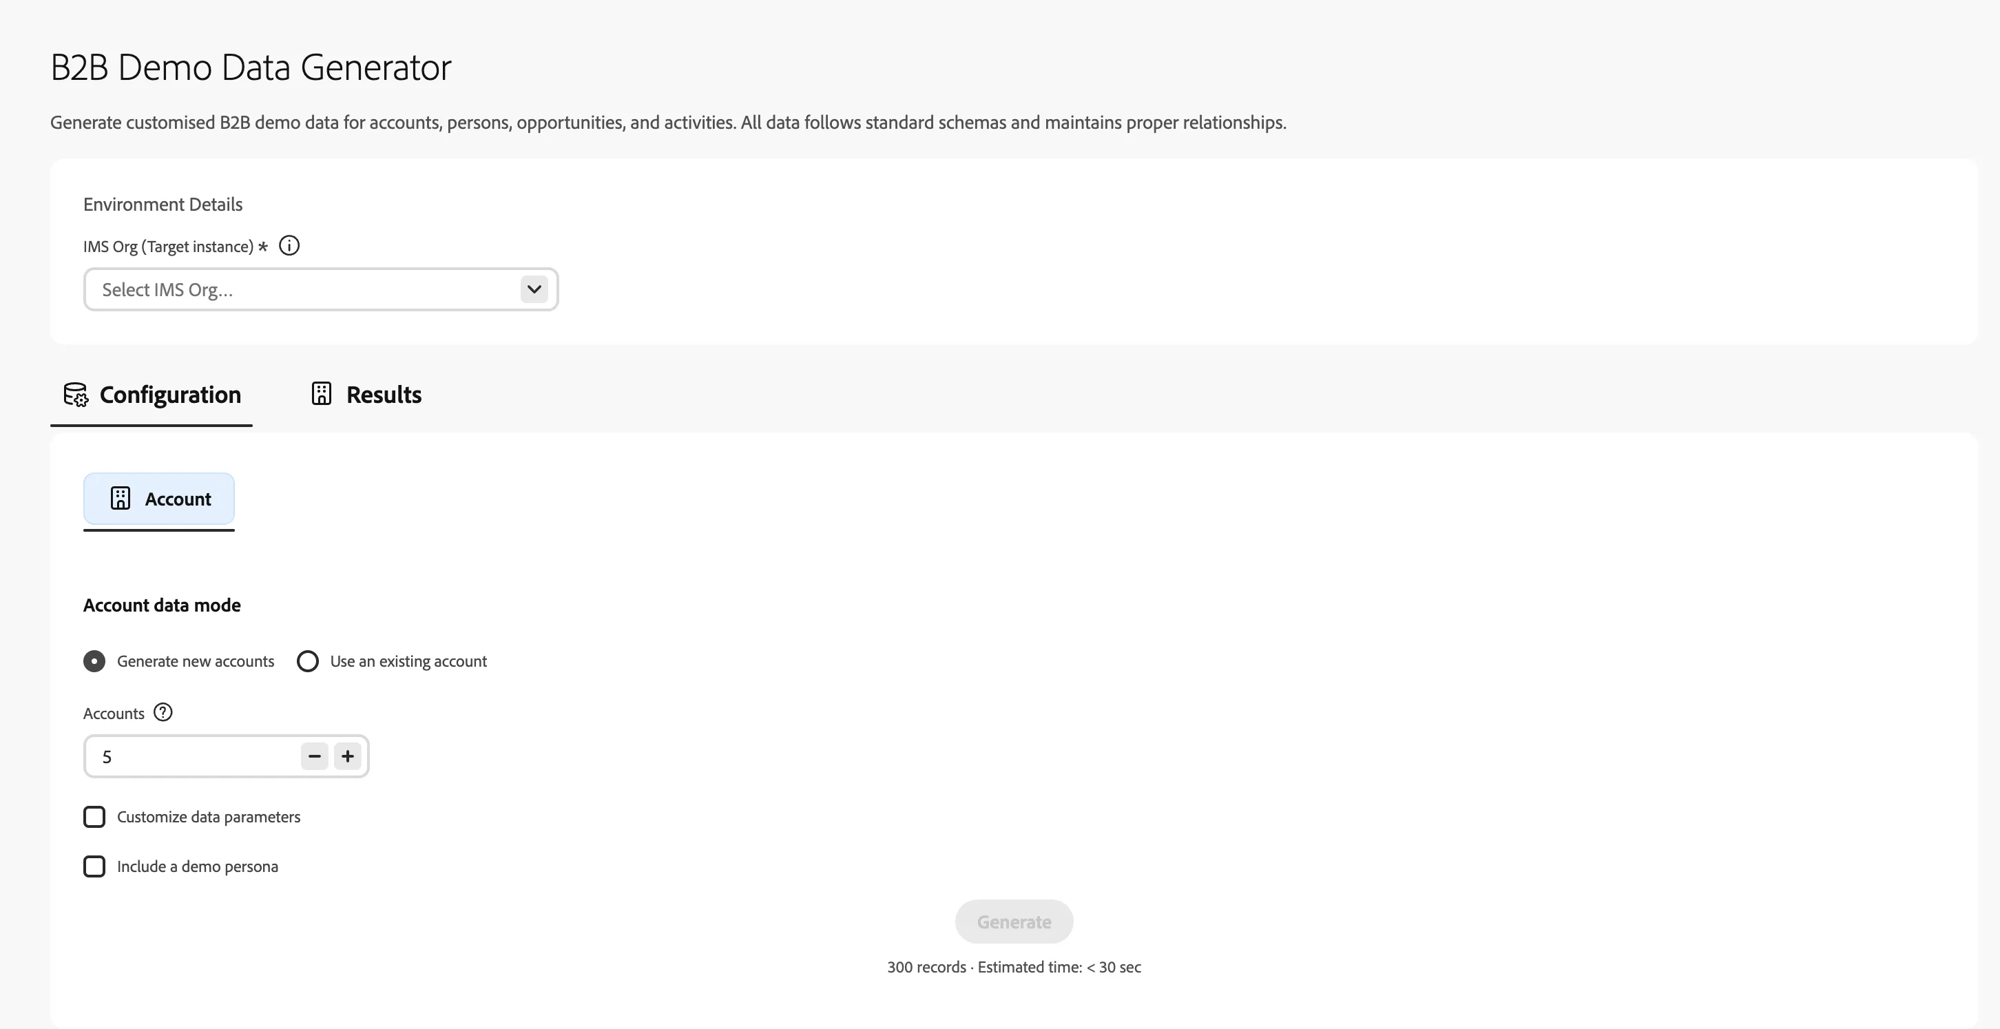Click the IMS Org dropdown chevron arrow
2000x1029 pixels.
click(x=534, y=289)
